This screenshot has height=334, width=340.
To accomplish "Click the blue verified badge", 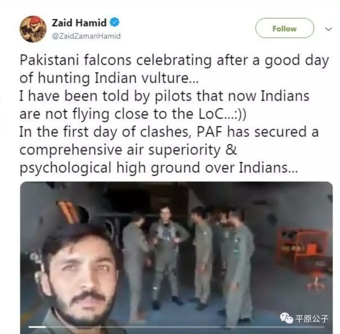I will click(115, 22).
